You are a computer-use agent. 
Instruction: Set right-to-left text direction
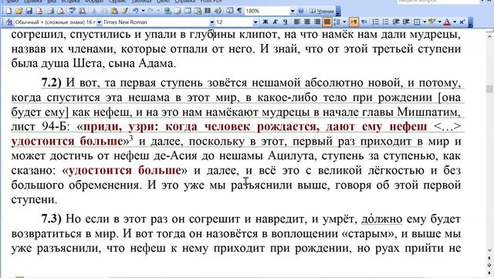click(x=364, y=22)
